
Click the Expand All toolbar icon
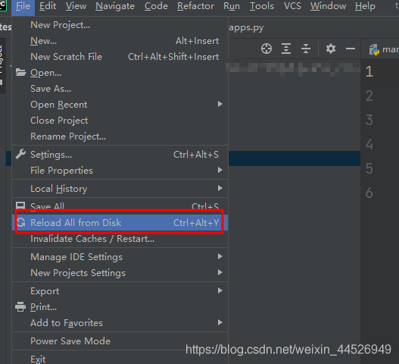coord(286,49)
